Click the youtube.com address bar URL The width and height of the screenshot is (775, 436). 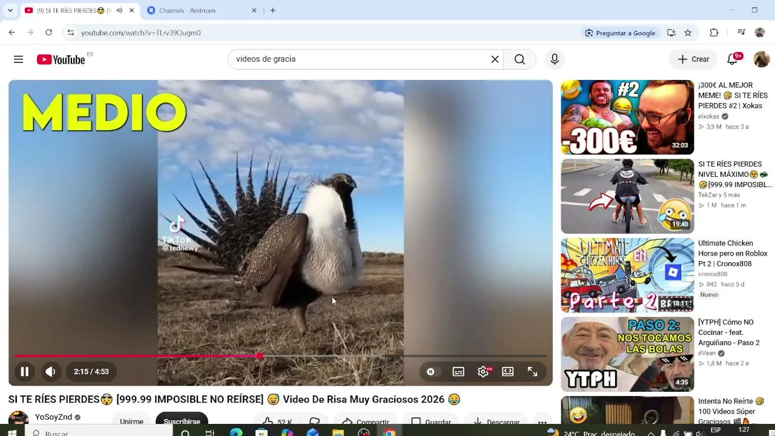(141, 33)
